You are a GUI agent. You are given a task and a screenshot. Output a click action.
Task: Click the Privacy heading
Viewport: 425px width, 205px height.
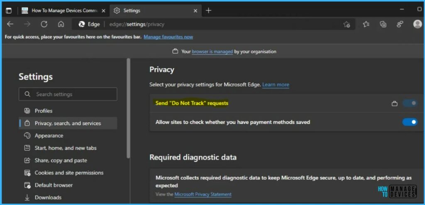pyautogui.click(x=162, y=70)
